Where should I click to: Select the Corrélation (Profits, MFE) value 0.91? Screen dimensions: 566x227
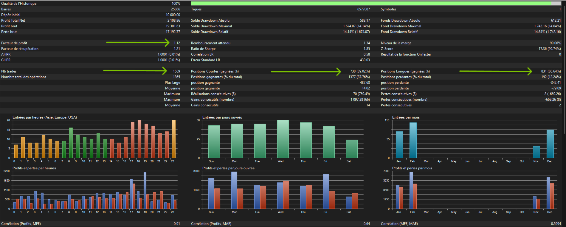point(177,224)
